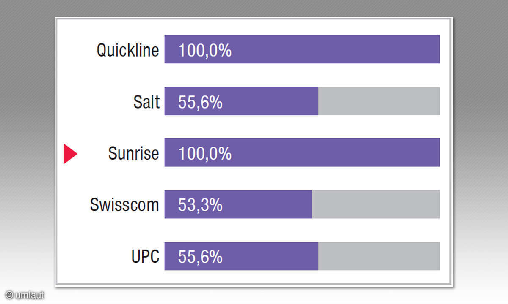508x304 pixels.
Task: Select the Swisscom label
Action: 124,205
